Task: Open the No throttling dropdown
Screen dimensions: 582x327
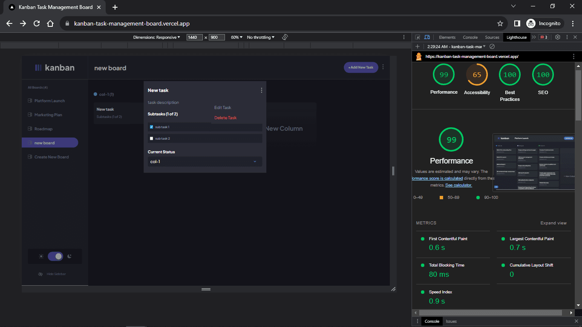Action: (x=261, y=37)
